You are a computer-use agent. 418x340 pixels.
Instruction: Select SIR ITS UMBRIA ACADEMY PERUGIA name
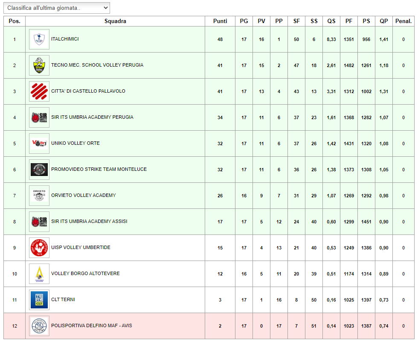(92, 117)
